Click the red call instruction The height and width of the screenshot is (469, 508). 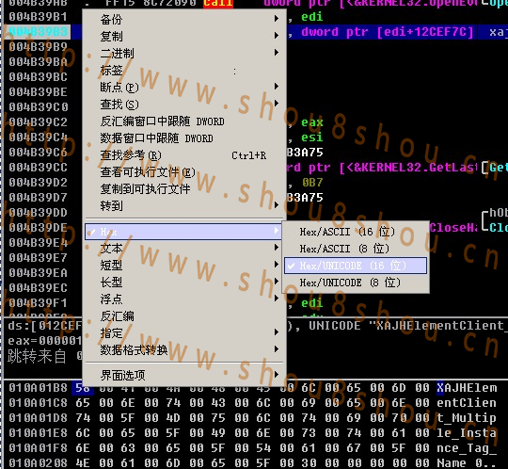[218, 3]
